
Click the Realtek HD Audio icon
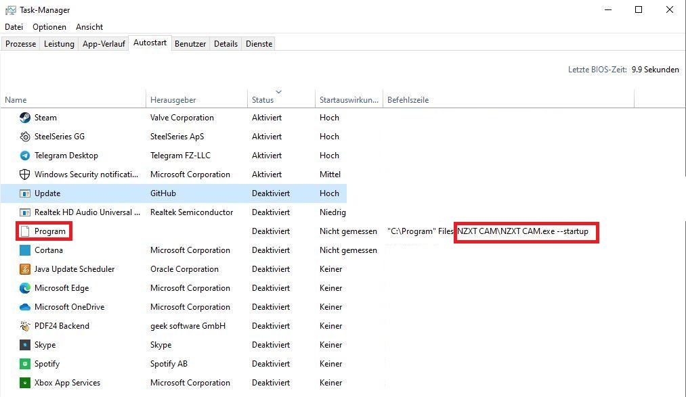[x=25, y=212]
